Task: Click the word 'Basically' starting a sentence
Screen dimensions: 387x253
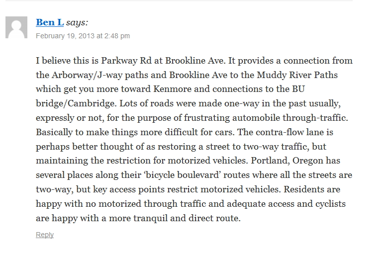Action: (x=54, y=132)
